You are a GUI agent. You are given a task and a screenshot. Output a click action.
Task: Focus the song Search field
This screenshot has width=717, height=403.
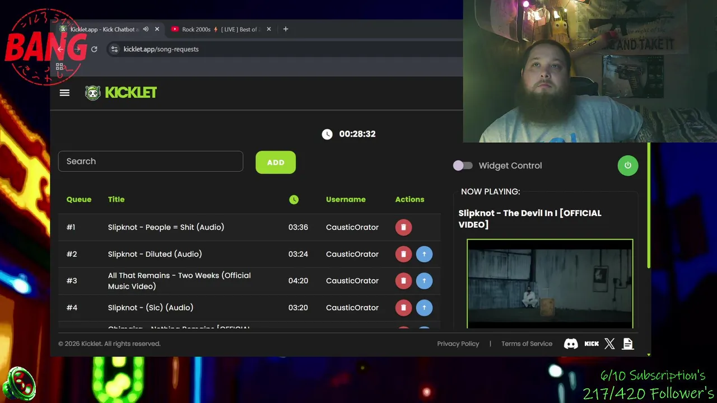[151, 161]
